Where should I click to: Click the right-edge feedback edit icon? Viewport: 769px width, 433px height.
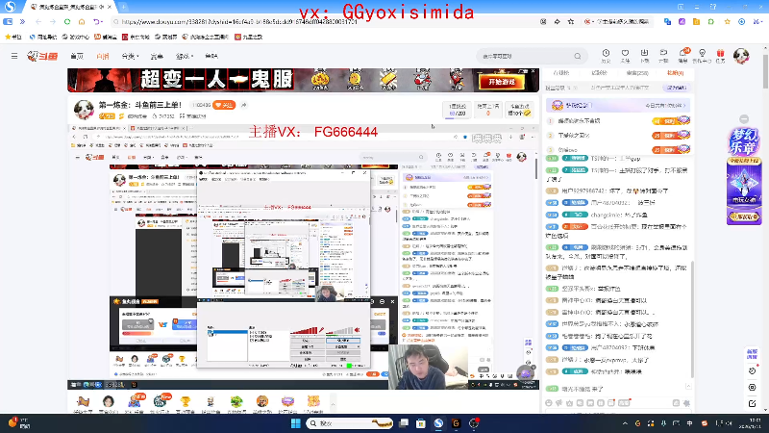(x=753, y=403)
